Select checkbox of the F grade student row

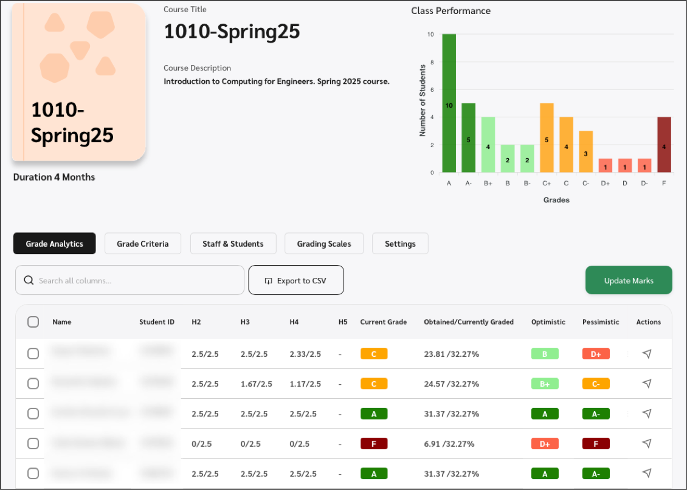pos(33,443)
